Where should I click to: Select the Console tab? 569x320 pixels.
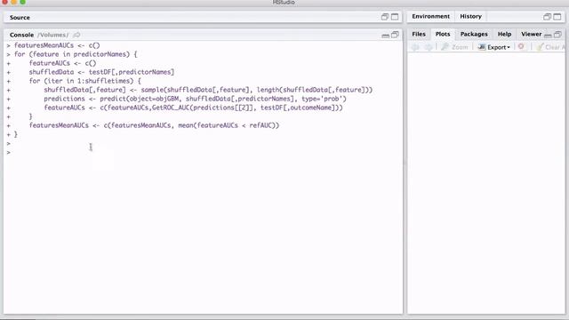coord(21,35)
